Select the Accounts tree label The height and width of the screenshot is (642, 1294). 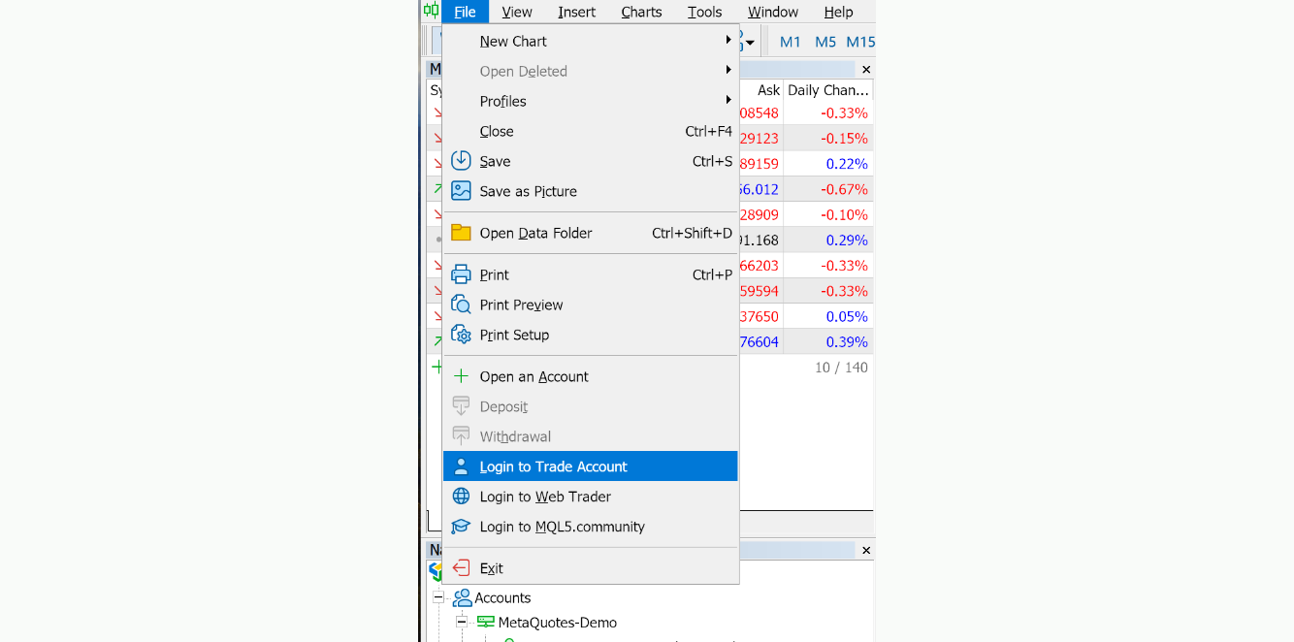[502, 597]
